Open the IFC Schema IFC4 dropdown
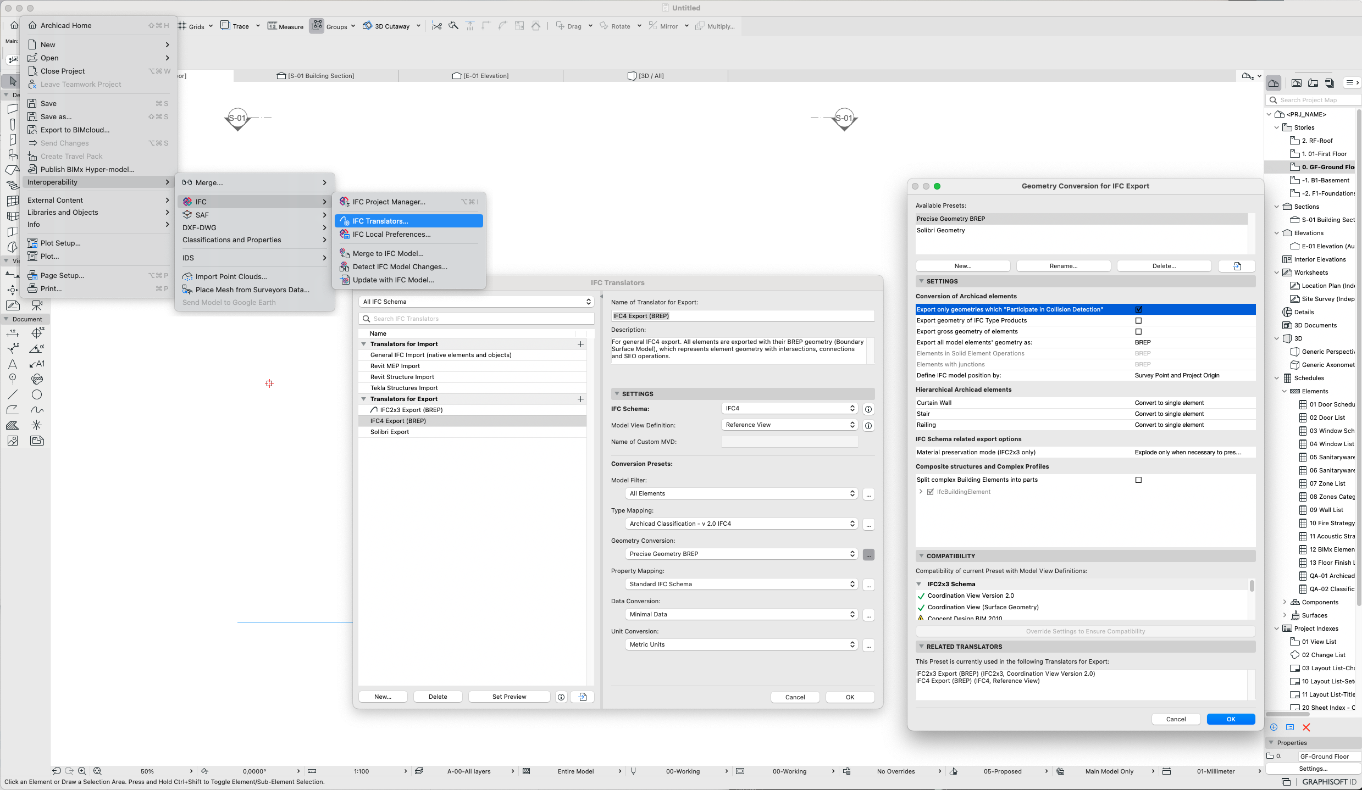The image size is (1362, 790). (x=789, y=408)
